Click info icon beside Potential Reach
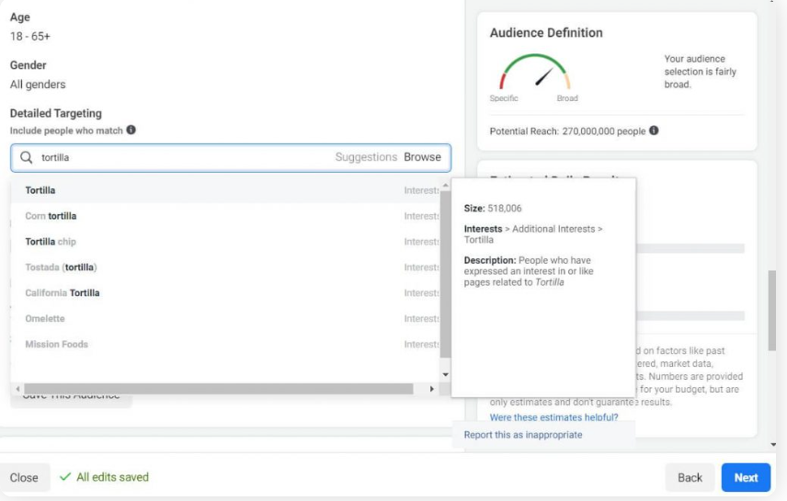 click(654, 131)
